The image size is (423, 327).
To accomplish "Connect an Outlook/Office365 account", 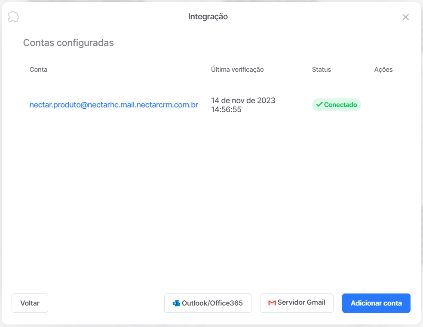I will tap(208, 303).
